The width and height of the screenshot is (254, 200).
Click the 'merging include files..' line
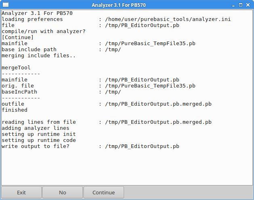(x=38, y=56)
